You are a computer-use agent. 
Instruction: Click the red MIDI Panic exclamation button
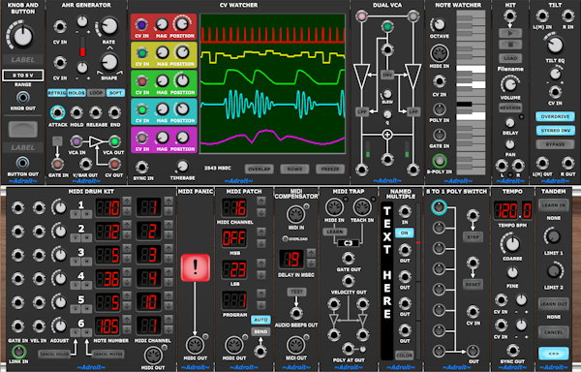coord(196,267)
